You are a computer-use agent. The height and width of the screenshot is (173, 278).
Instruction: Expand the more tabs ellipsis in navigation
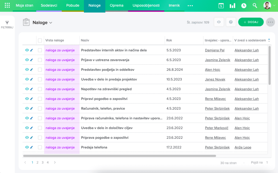coord(190,5)
